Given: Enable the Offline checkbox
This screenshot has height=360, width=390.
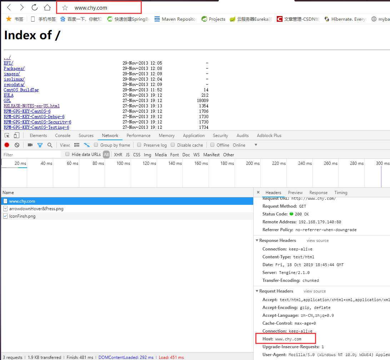Looking at the screenshot, I should [212, 145].
